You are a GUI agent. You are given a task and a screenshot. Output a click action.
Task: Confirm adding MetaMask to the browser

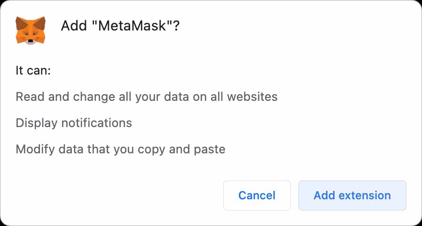(352, 196)
